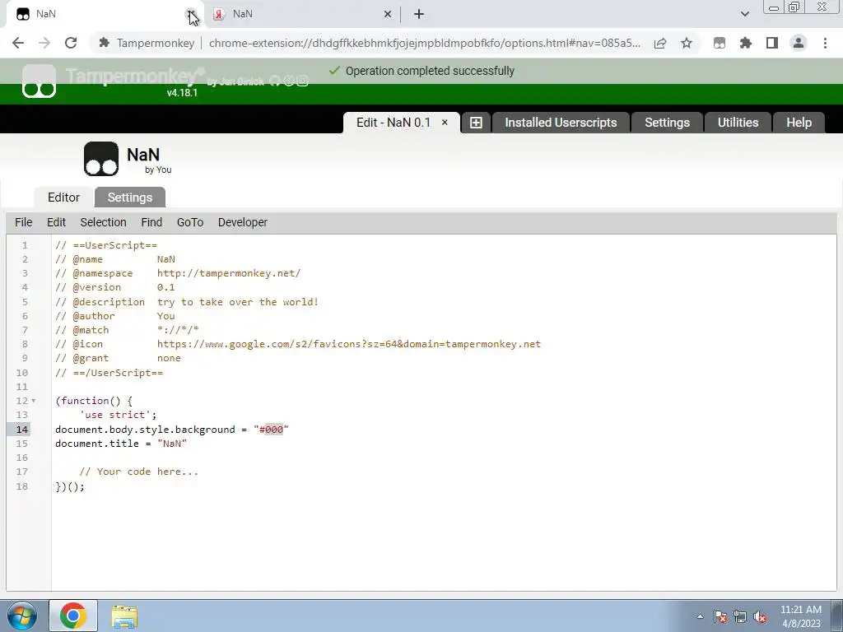Open the GoTo menu

190,222
